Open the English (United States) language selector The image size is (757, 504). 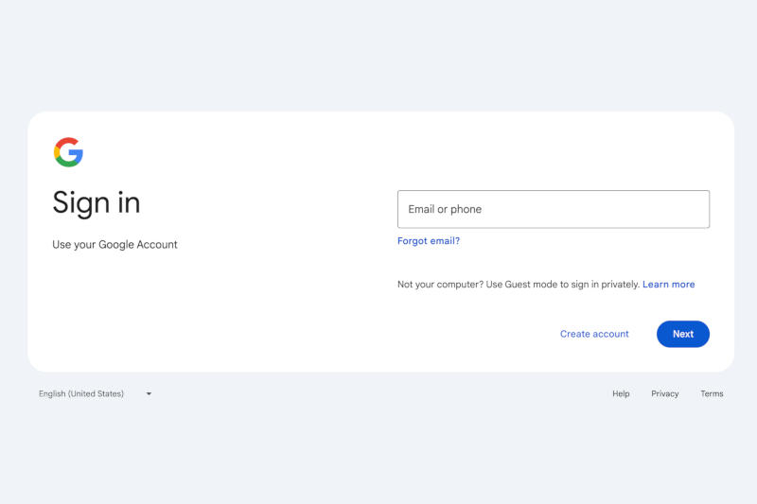(81, 393)
